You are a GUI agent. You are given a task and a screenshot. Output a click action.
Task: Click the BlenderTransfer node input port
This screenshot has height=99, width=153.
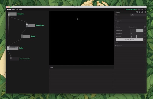click(11, 58)
